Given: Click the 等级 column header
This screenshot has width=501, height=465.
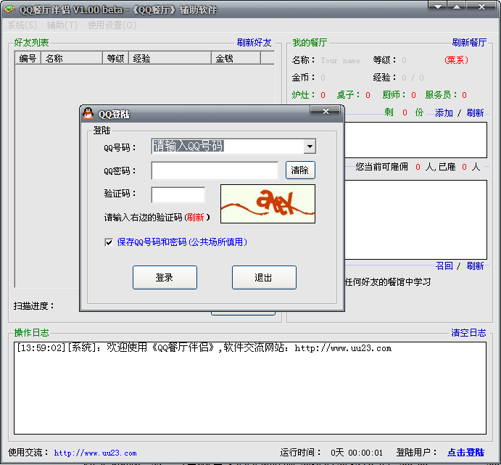Looking at the screenshot, I should pos(115,58).
